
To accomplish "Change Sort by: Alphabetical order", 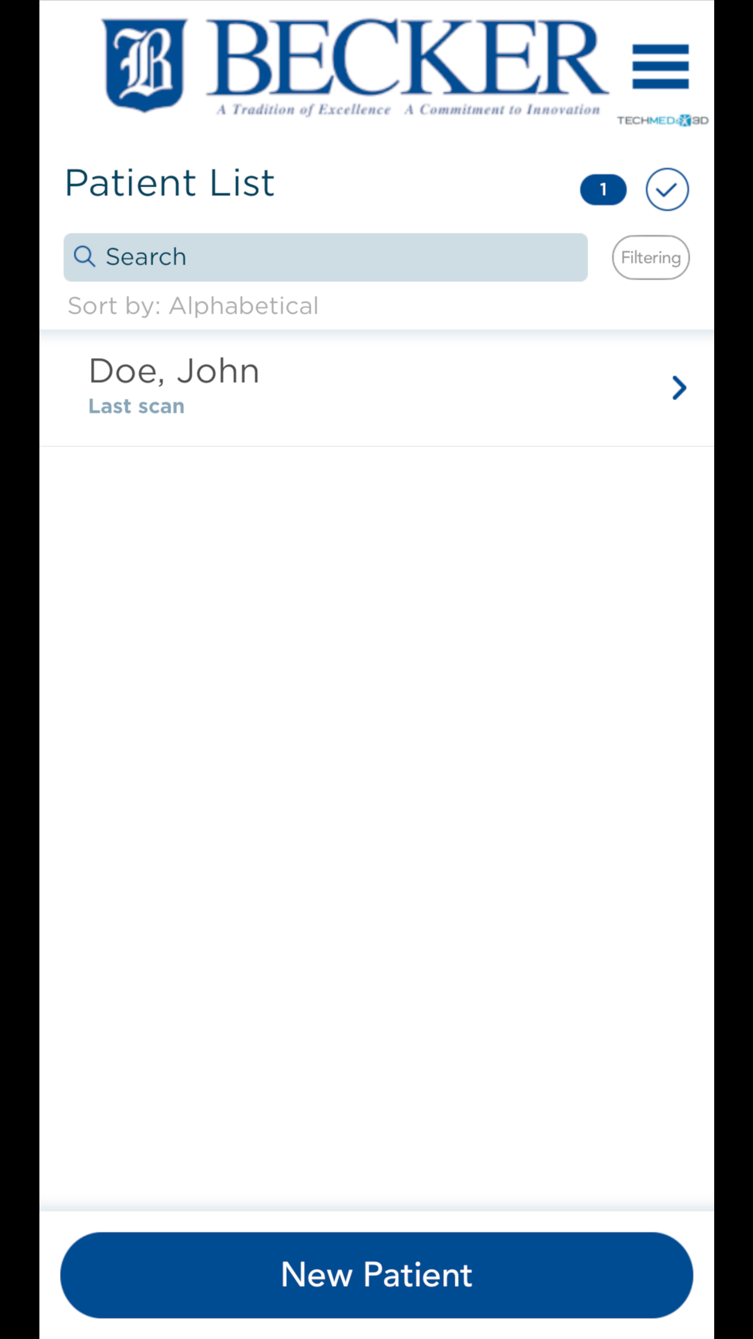I will point(193,306).
